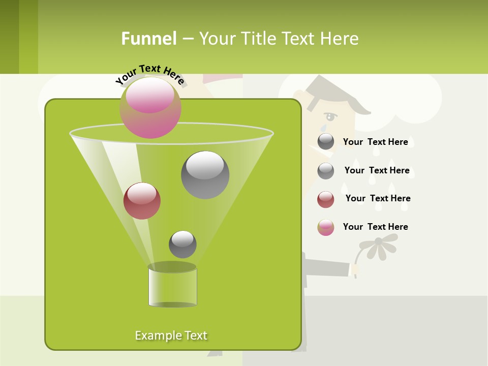The width and height of the screenshot is (488, 366).
Task: Click the dark gray legend sphere
Action: (326, 142)
